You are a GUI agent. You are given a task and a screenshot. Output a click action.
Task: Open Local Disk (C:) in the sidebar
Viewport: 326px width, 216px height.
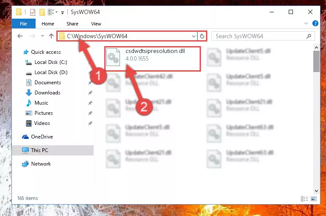click(x=51, y=62)
